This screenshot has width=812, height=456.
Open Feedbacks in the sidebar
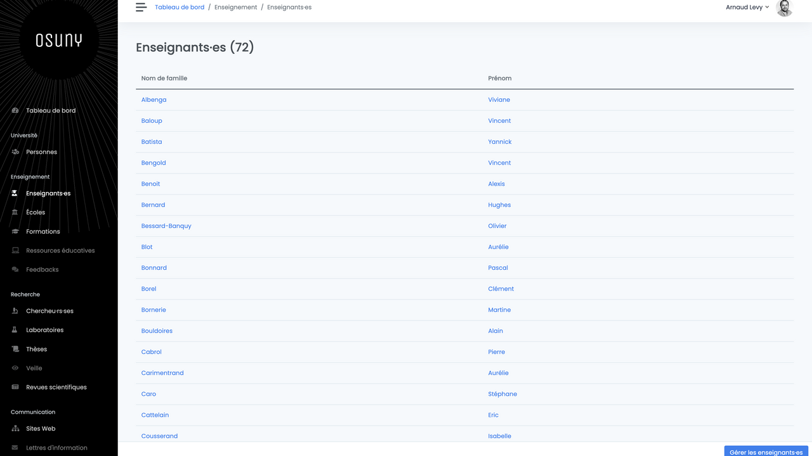click(42, 270)
